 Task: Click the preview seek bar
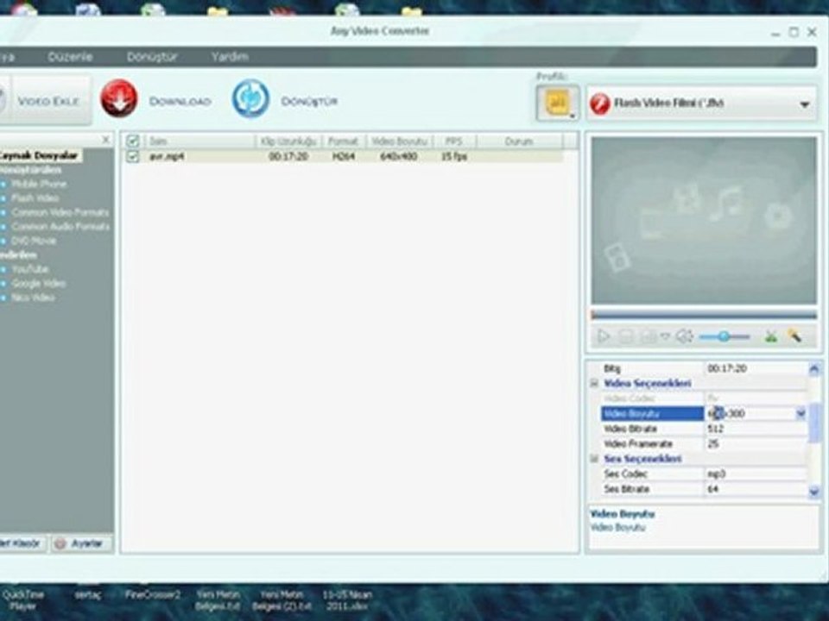pos(704,316)
